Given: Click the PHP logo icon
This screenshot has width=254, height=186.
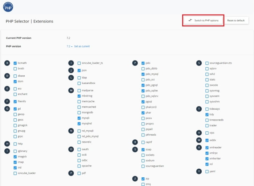Looking at the screenshot, I should 8,7.
